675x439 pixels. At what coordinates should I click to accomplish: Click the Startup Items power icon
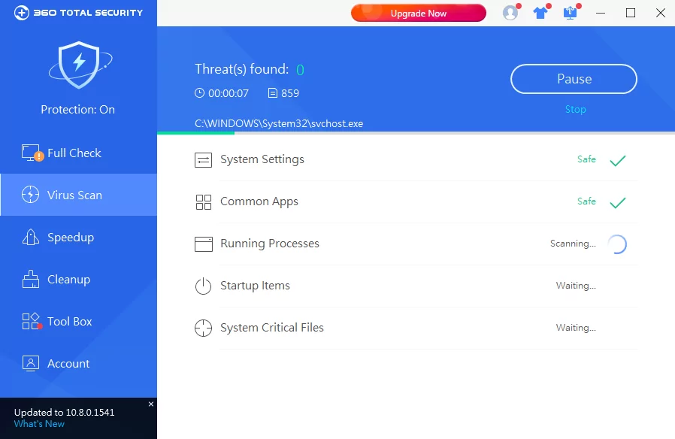coord(203,286)
